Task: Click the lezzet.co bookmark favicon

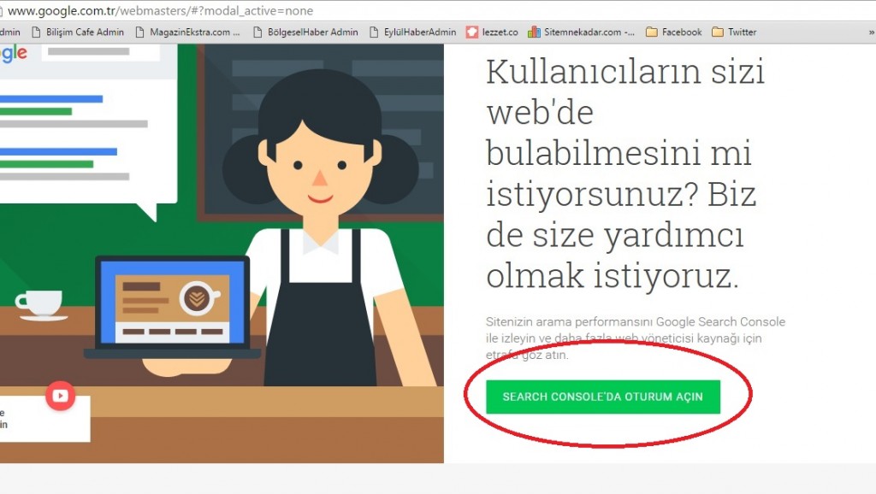Action: (472, 32)
